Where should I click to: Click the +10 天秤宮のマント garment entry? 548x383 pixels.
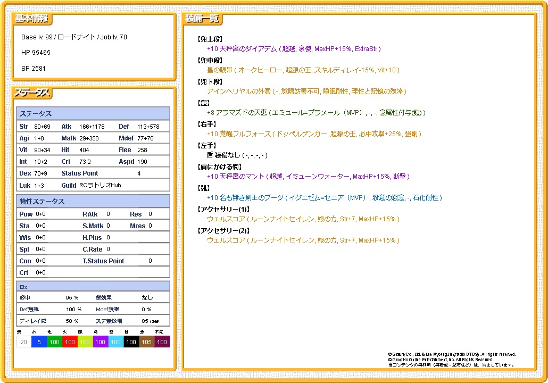[308, 177]
